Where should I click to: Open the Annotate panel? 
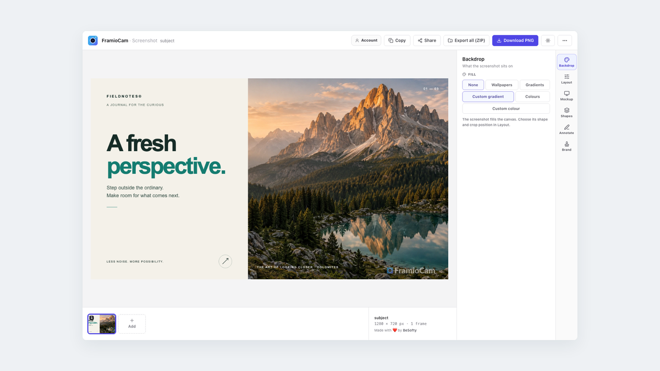[x=566, y=129]
